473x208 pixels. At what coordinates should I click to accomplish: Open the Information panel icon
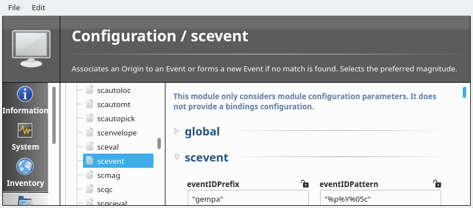click(25, 94)
